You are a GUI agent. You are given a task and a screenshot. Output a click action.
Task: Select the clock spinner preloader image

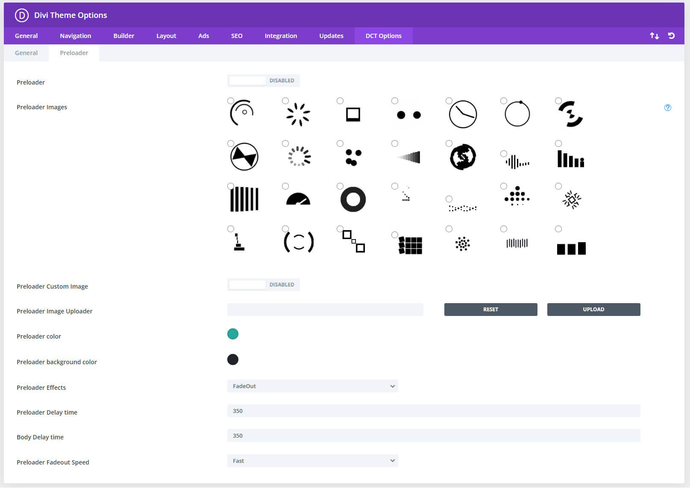click(x=449, y=101)
